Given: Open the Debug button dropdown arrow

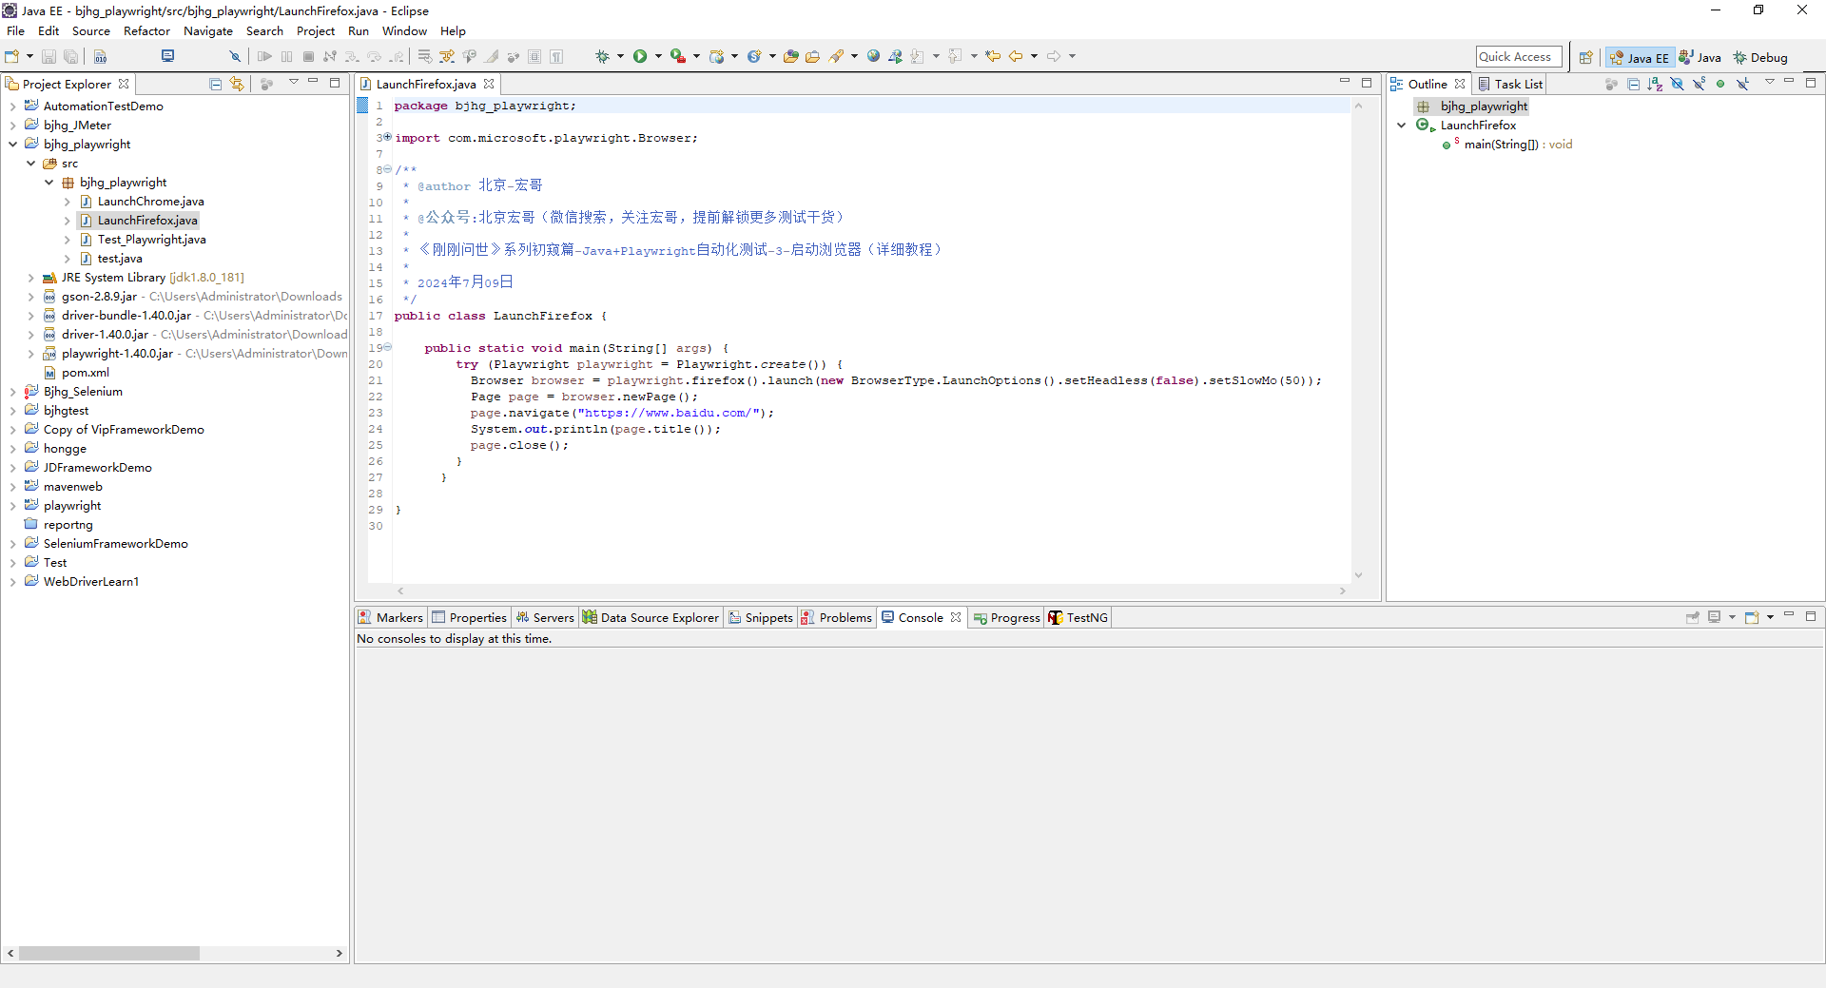Looking at the screenshot, I should (x=620, y=57).
